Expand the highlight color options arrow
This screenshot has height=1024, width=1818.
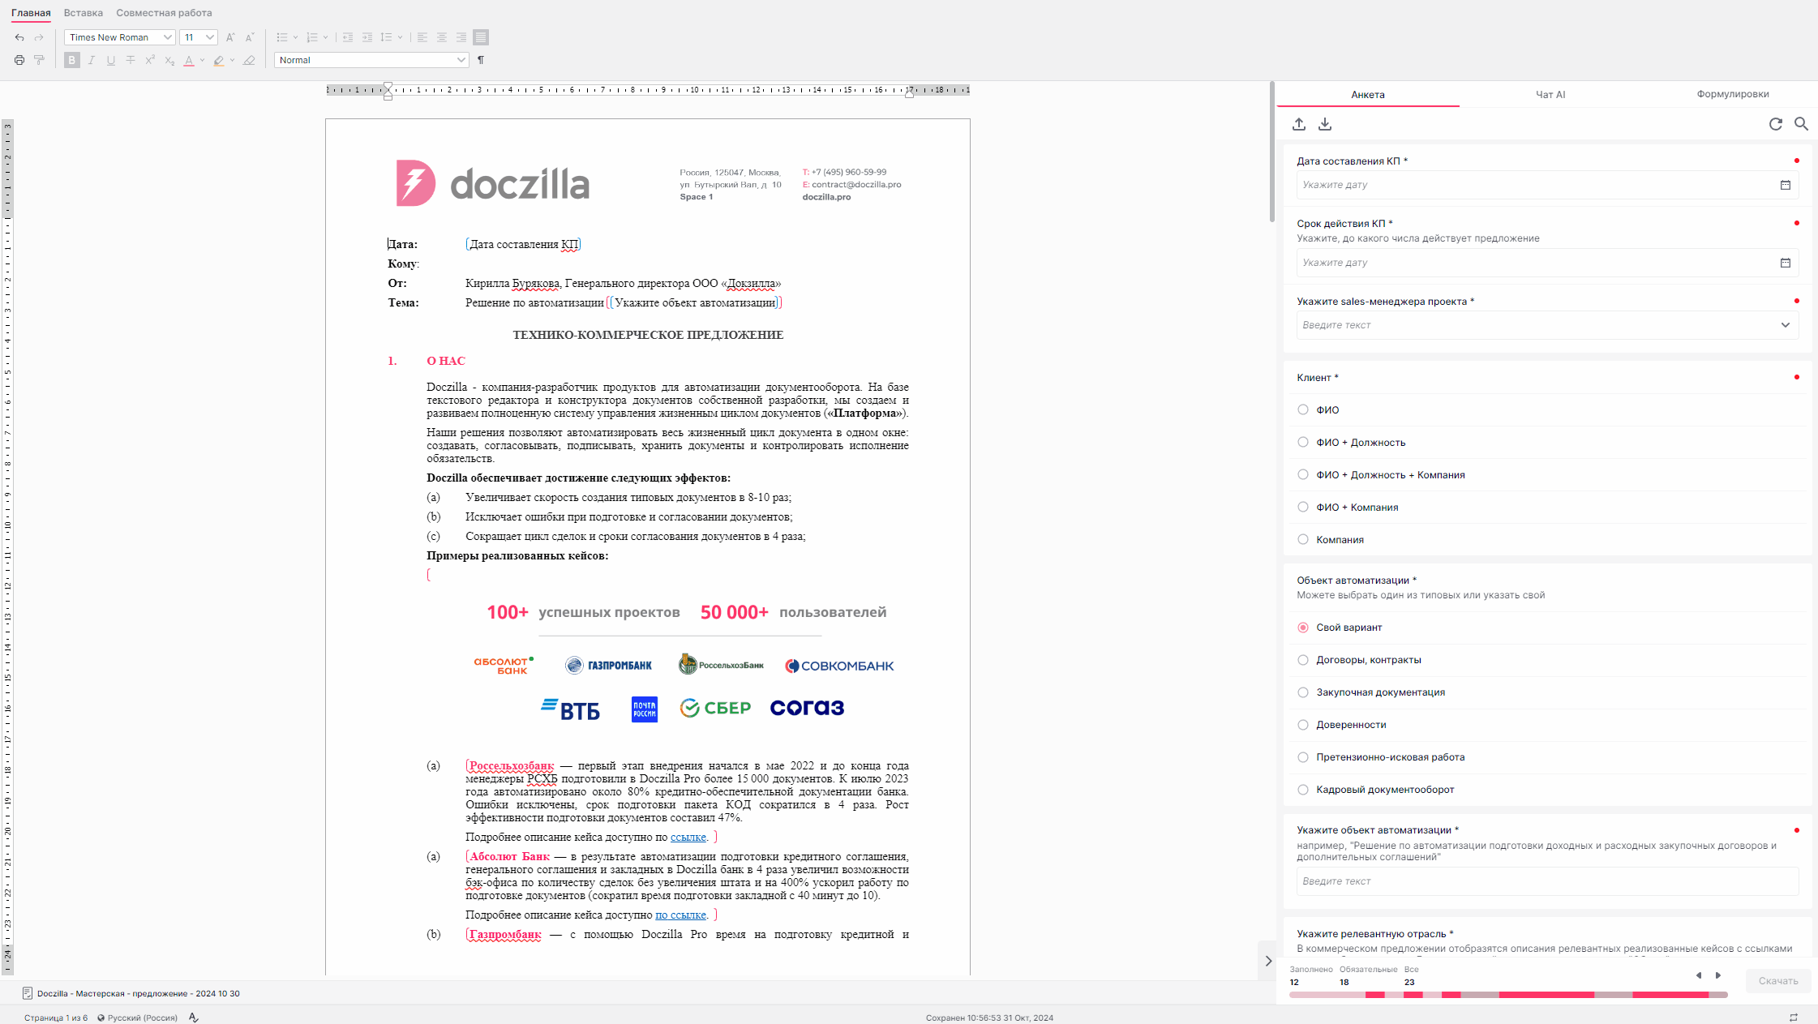coord(233,60)
